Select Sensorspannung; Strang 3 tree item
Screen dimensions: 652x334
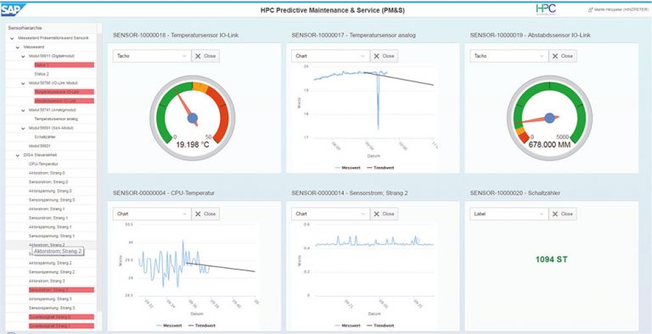[52, 308]
